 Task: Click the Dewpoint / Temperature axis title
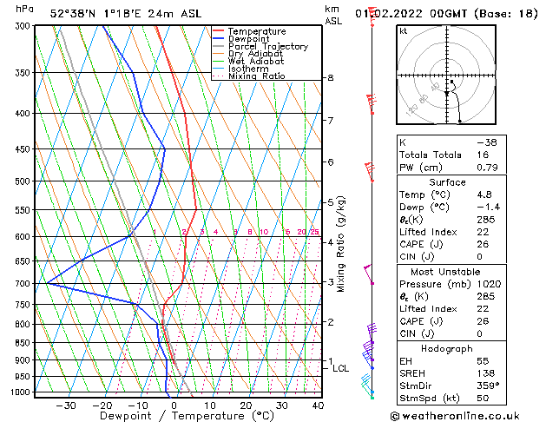point(187,416)
